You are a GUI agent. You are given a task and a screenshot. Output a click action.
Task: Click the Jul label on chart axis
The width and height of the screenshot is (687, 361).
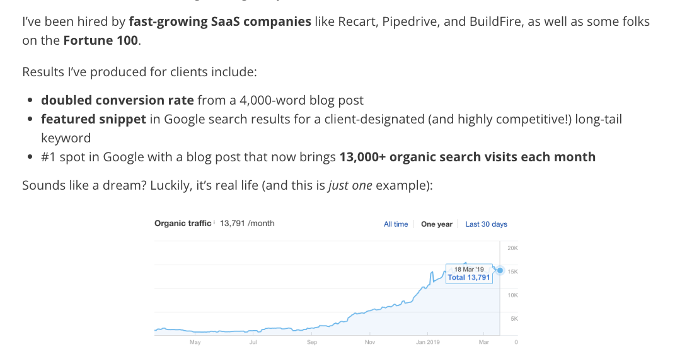click(x=253, y=342)
